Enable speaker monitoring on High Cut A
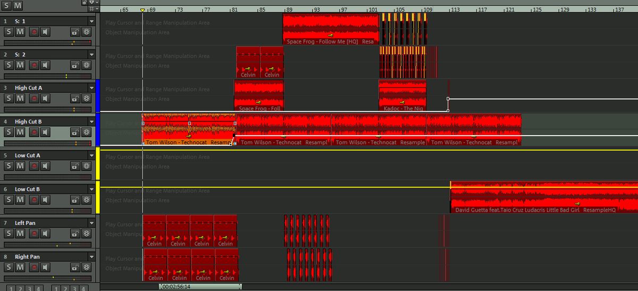This screenshot has height=291, width=638. click(46, 99)
